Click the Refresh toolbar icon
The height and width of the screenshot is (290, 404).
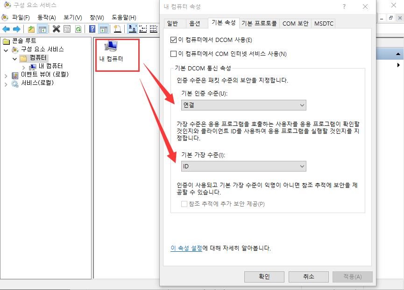click(78, 29)
